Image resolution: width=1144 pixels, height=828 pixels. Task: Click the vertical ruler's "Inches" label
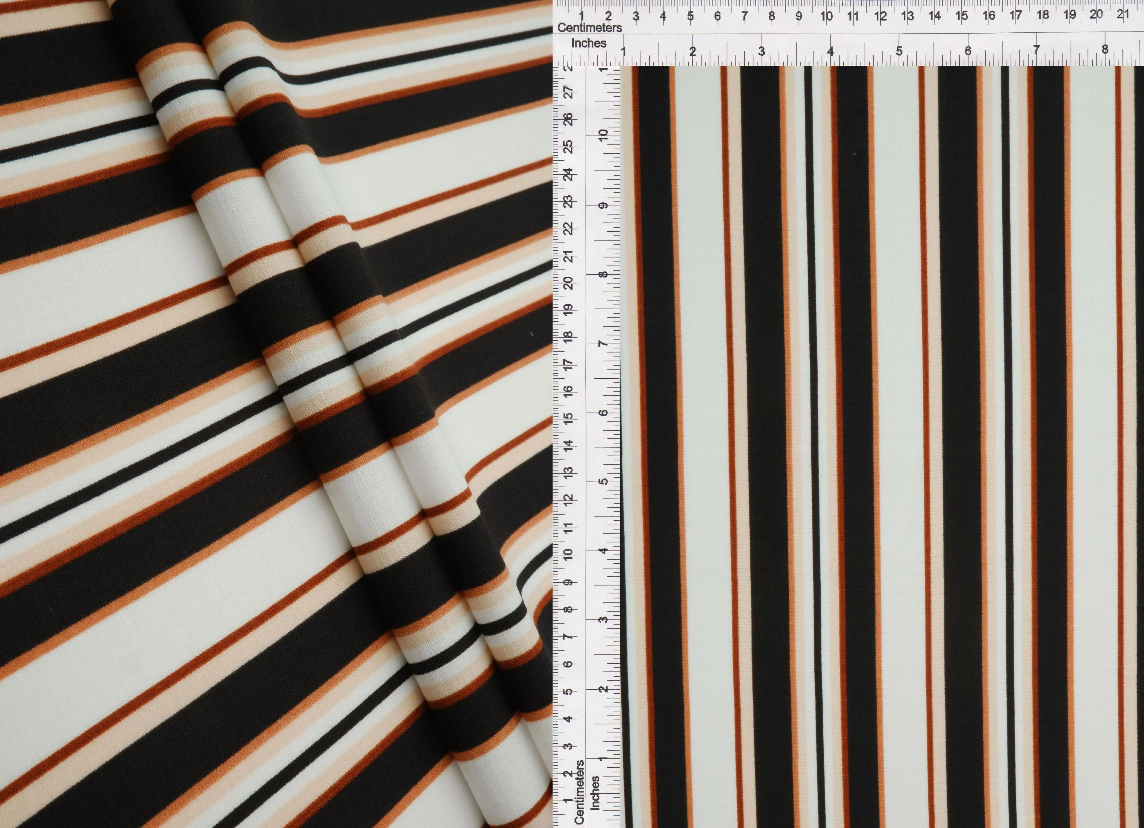click(x=595, y=793)
